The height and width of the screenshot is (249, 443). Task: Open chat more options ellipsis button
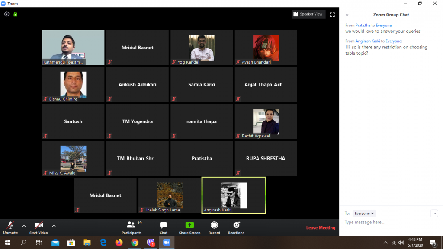click(x=434, y=213)
